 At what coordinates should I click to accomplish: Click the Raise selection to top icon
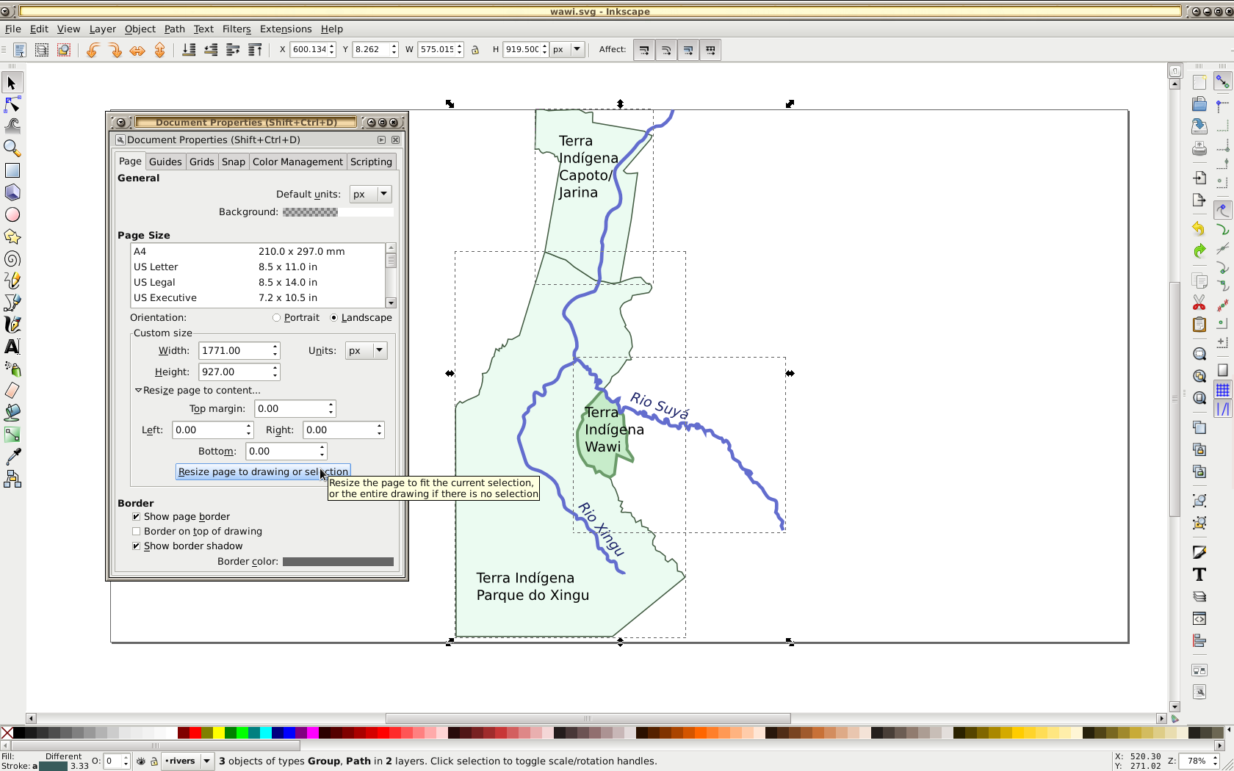tap(255, 50)
